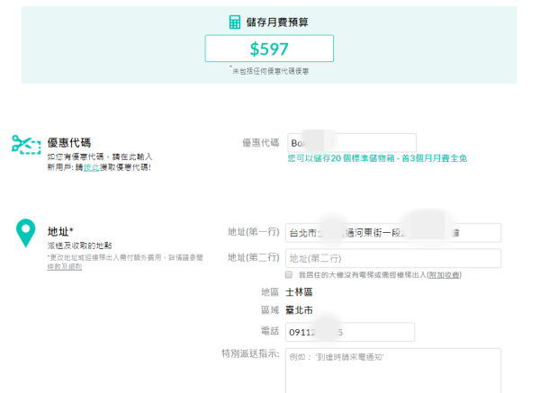Click the 地址* section heading
This screenshot has height=393, width=540.
pos(60,232)
